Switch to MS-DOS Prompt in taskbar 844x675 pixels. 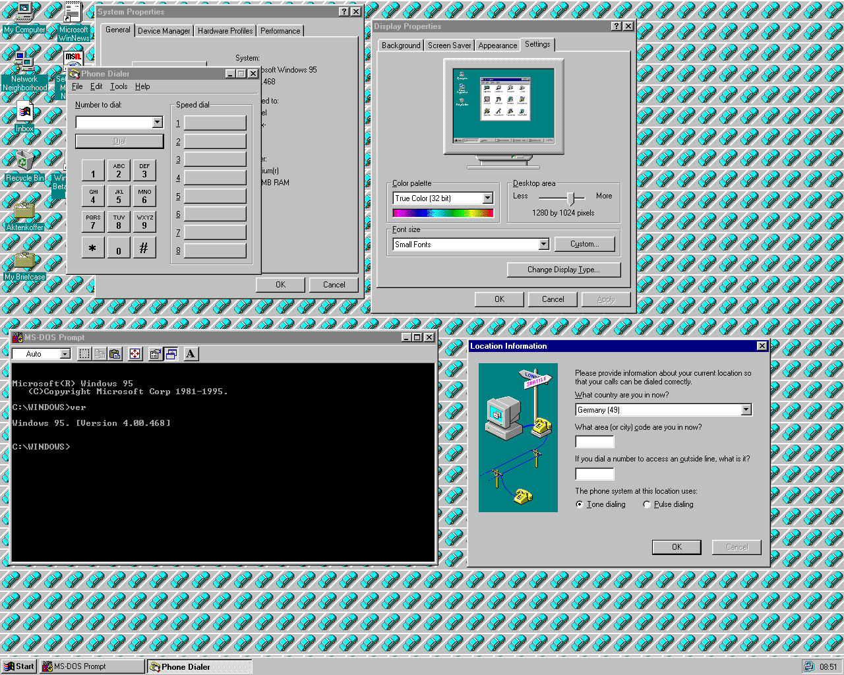coord(92,666)
